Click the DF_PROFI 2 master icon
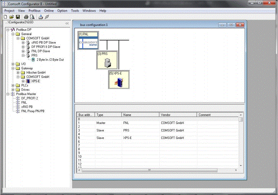 tap(18, 98)
